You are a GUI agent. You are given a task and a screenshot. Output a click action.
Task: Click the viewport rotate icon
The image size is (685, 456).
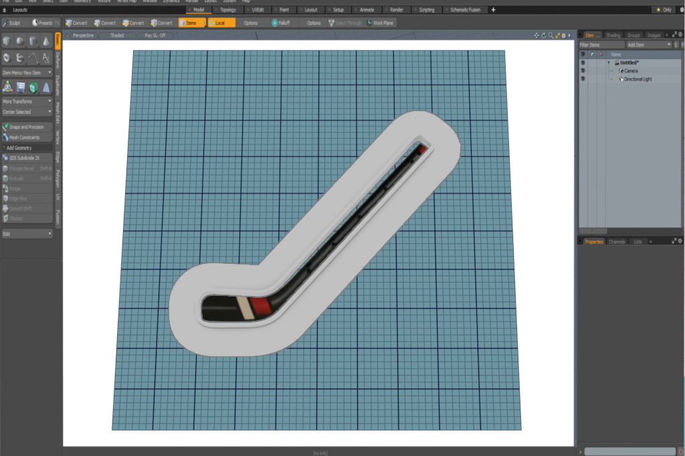543,35
